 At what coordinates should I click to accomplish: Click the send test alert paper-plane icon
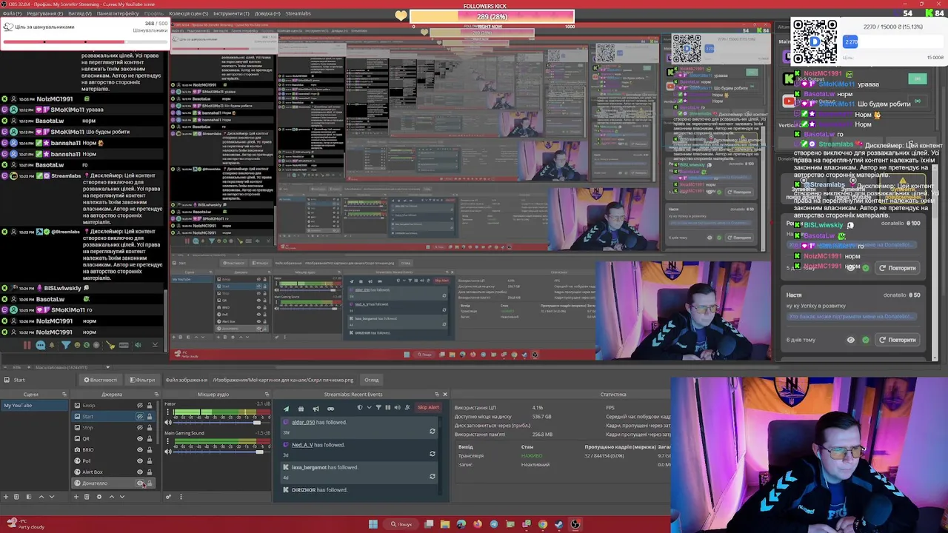click(x=286, y=409)
